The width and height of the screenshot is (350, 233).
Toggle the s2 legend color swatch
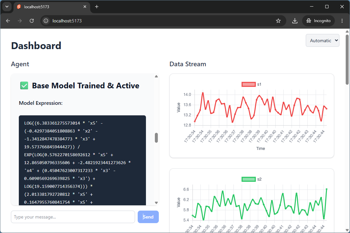(249, 179)
